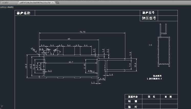
Task: Open the 二维线框 visual style menu
Action: (x=9, y=7)
